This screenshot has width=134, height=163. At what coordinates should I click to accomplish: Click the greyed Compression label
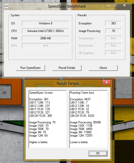point(86,38)
